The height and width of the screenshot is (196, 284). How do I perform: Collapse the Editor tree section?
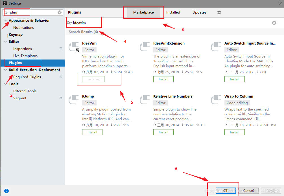pos(6,42)
